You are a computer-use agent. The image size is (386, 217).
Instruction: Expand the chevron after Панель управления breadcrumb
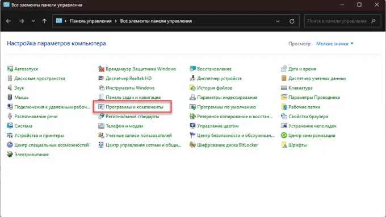pyautogui.click(x=116, y=21)
